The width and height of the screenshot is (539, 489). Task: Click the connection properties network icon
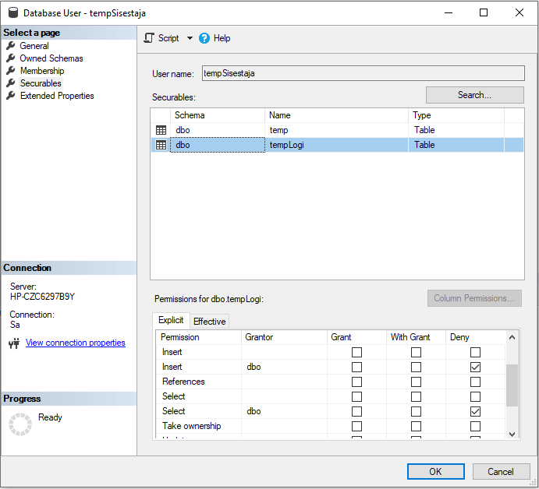pos(13,343)
